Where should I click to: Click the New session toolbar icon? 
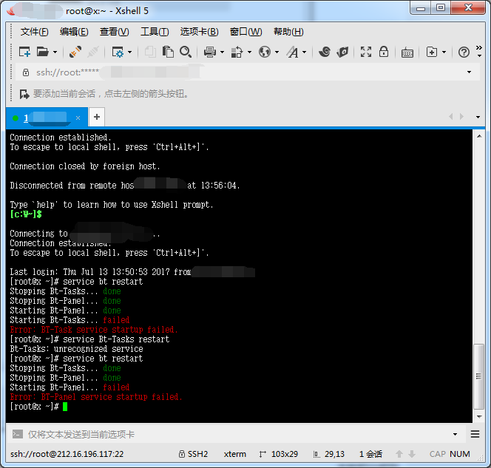(x=24, y=52)
